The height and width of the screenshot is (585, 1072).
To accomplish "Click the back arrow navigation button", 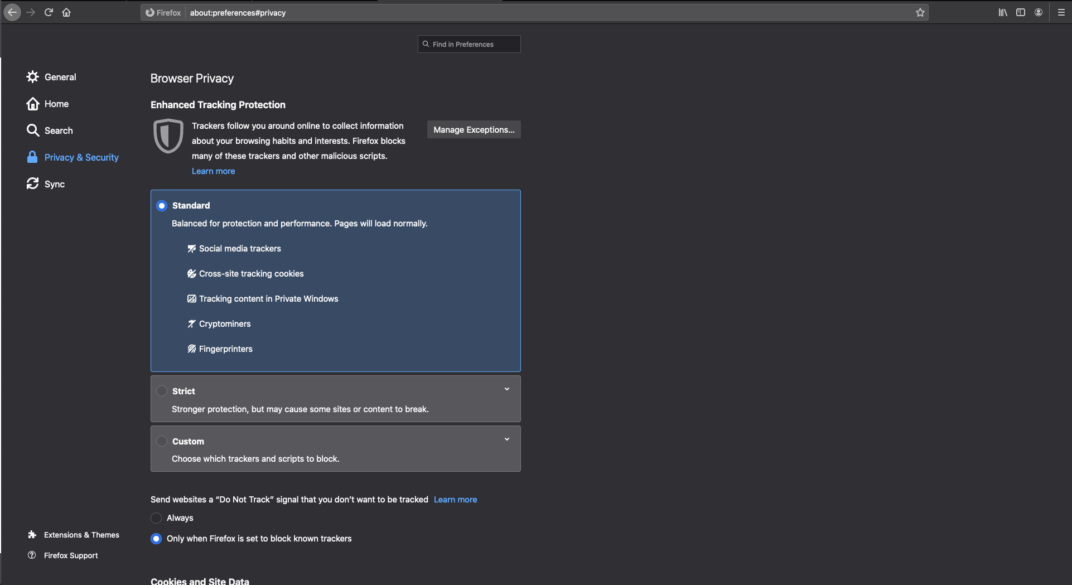I will tap(12, 12).
